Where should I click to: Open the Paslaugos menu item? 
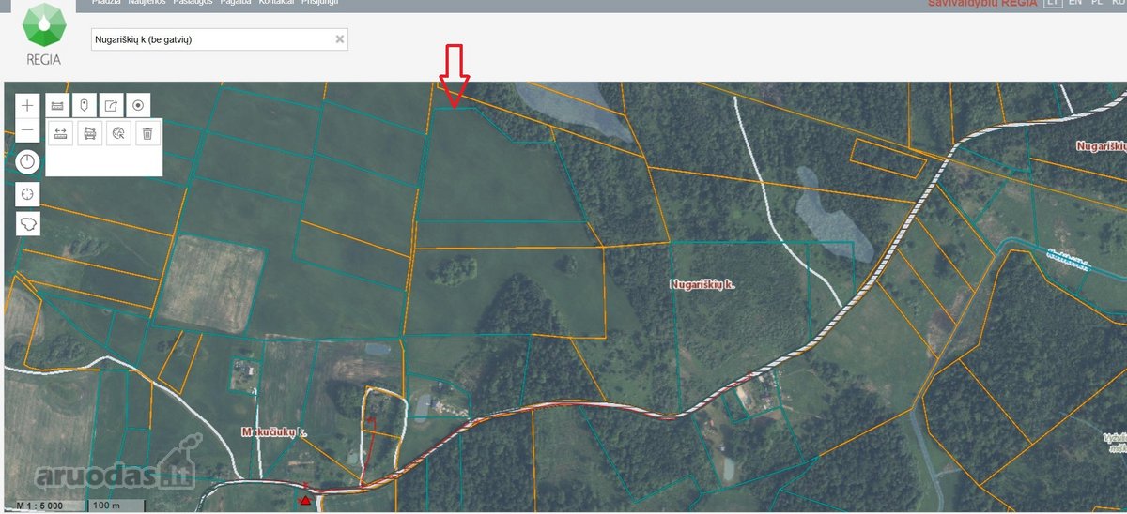(x=192, y=3)
